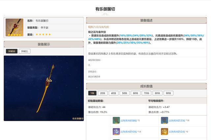Select the 80级 level tab

pos(158,93)
